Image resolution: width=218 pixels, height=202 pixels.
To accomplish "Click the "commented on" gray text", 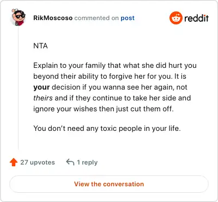I will click(x=96, y=18).
